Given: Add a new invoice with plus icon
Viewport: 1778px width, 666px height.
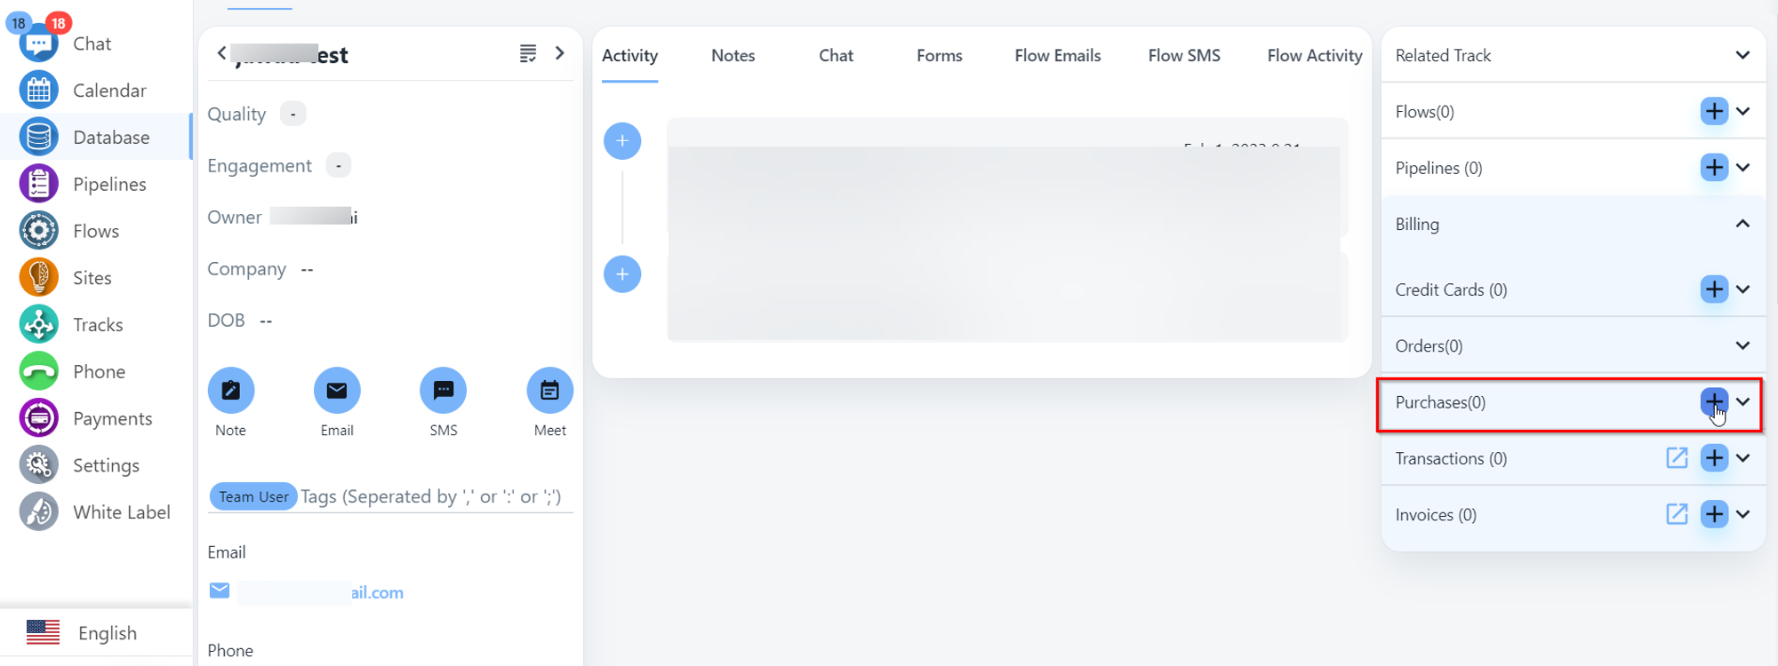Looking at the screenshot, I should pos(1714,514).
